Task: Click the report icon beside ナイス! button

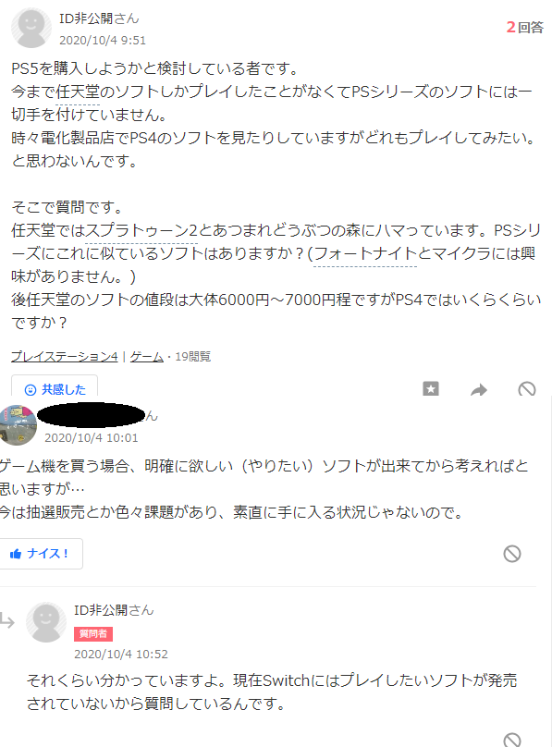Action: click(512, 554)
